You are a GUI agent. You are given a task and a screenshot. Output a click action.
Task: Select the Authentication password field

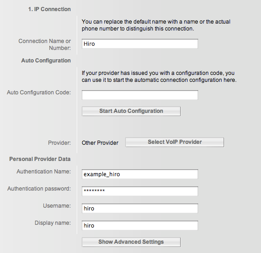click(140, 191)
